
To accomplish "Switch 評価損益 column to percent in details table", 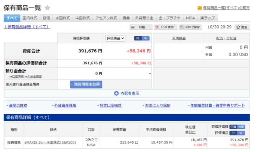I will coord(241,133).
